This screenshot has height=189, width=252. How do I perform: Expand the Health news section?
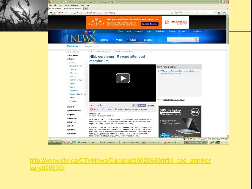coord(68,126)
